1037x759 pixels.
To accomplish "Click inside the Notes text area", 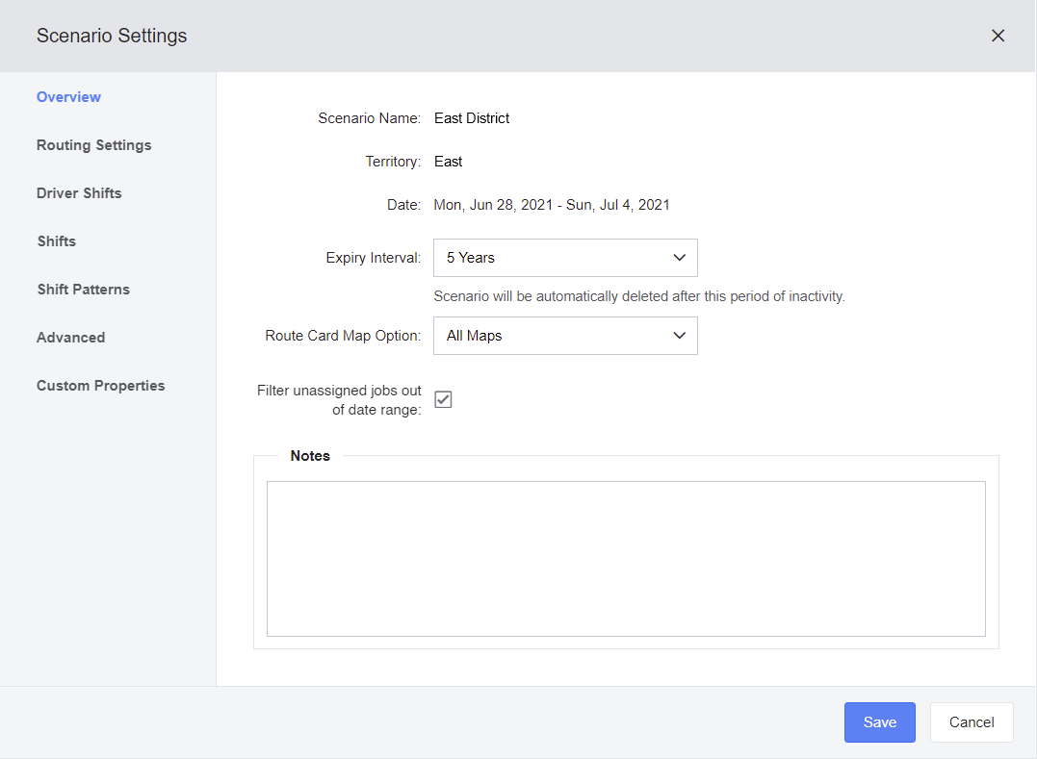I will pyautogui.click(x=626, y=559).
